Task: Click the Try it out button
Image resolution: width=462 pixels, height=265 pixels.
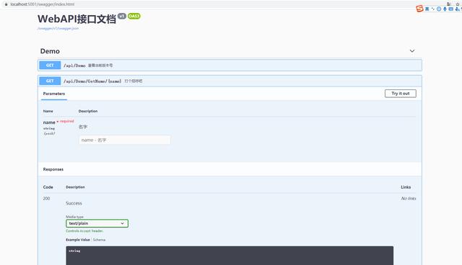Action: point(401,94)
